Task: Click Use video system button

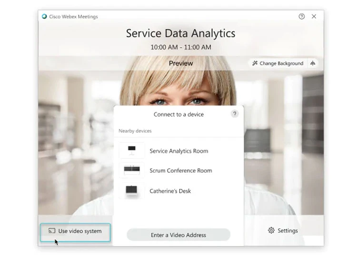Action: click(x=75, y=232)
